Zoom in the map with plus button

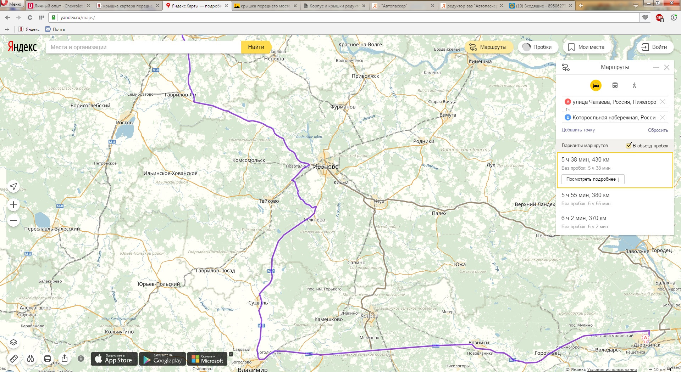(x=13, y=205)
